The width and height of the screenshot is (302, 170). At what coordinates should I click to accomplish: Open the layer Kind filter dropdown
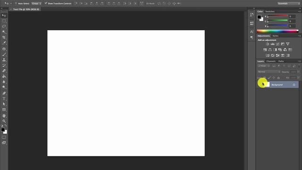tap(264, 66)
